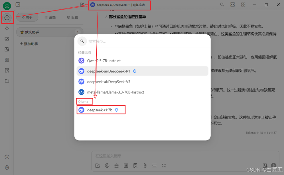This screenshot has width=284, height=175.
Task: Select Qwen2.5-7B-Instruct model
Action: click(x=142, y=61)
